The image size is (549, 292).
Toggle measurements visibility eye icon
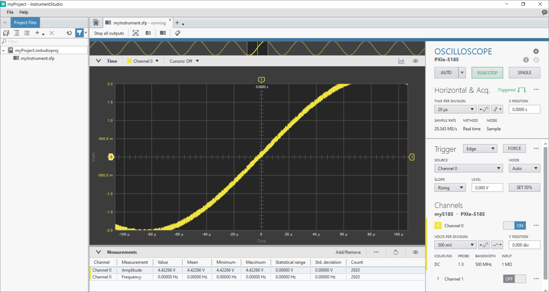tap(415, 252)
